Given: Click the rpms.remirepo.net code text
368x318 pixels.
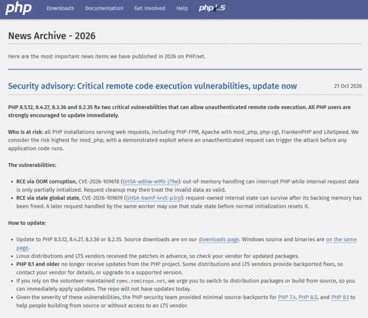Looking at the screenshot, I should coord(141,281).
